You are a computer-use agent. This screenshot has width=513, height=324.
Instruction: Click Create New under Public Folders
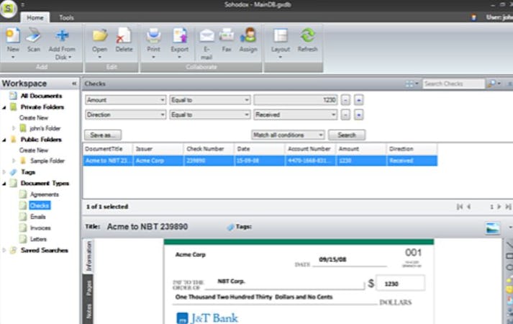point(34,150)
